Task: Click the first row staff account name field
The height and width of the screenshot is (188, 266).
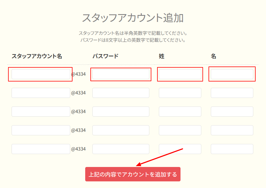Action: [x=41, y=74]
